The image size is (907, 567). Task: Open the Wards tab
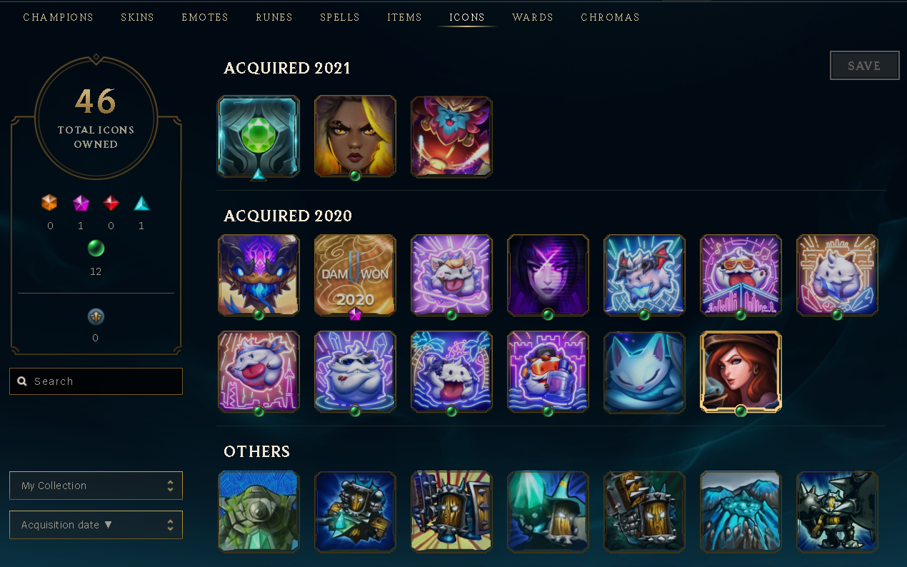533,17
